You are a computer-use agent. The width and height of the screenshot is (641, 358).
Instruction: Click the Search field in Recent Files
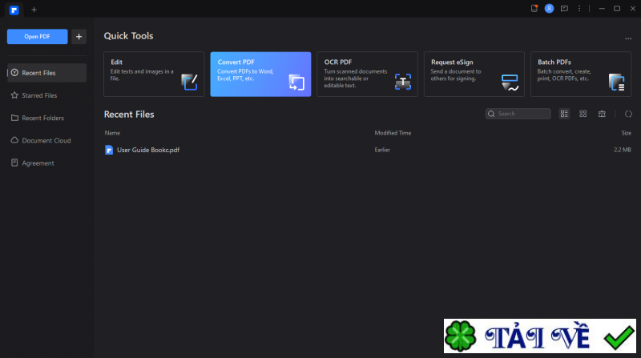tap(518, 114)
